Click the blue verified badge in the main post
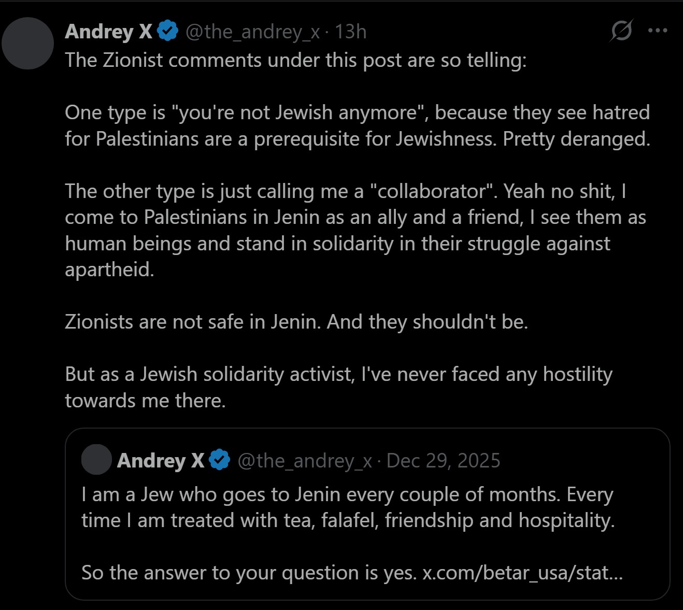The image size is (683, 610). pyautogui.click(x=167, y=32)
